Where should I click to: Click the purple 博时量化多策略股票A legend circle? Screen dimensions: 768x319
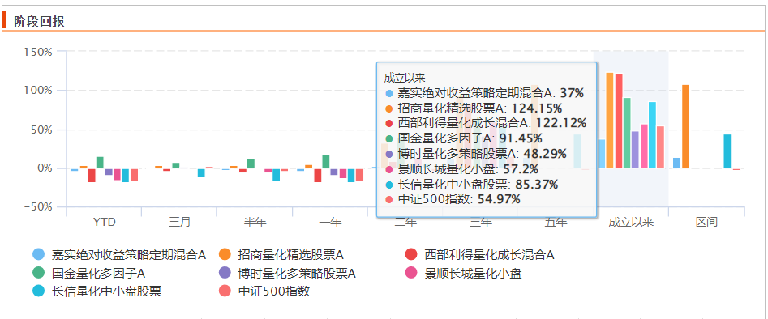pos(225,273)
